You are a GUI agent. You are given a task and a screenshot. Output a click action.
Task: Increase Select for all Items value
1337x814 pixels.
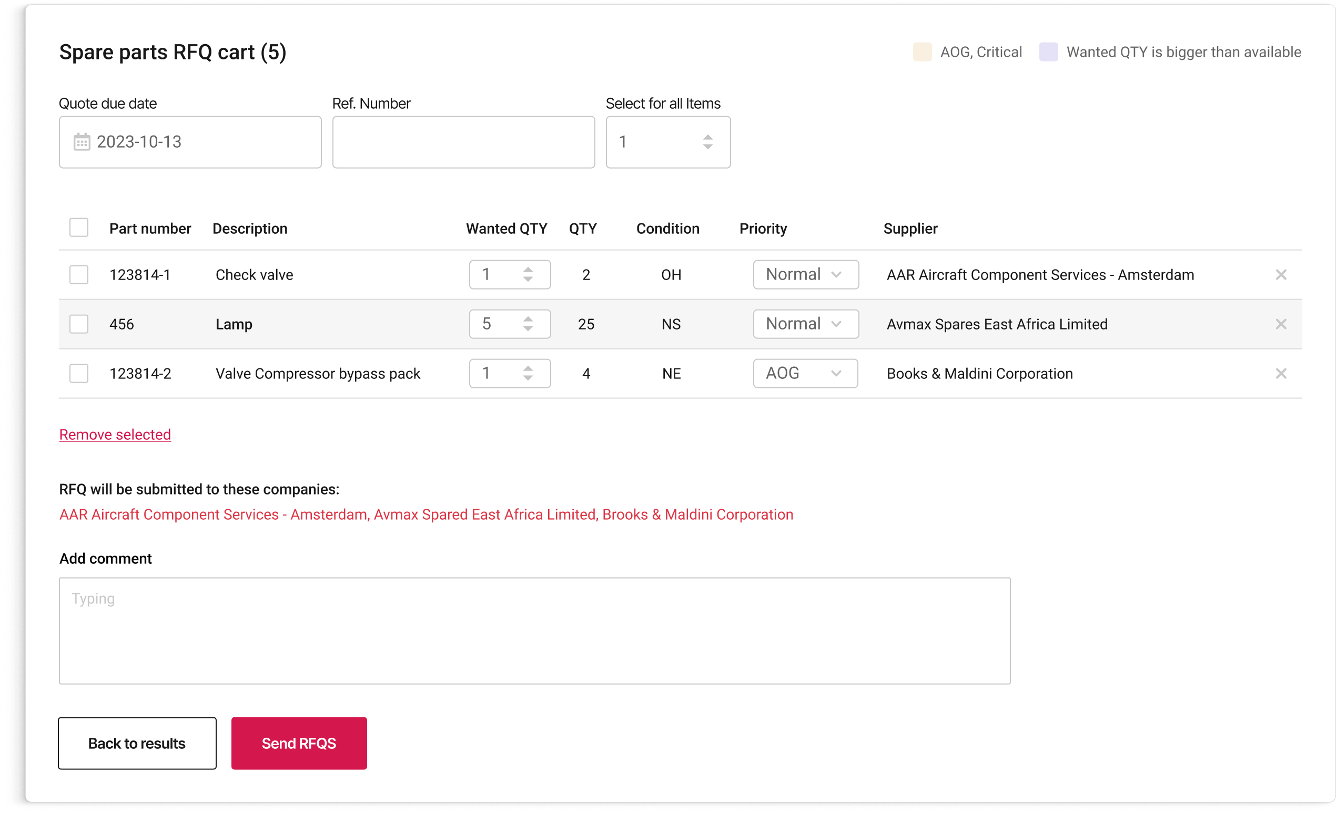pyautogui.click(x=707, y=137)
